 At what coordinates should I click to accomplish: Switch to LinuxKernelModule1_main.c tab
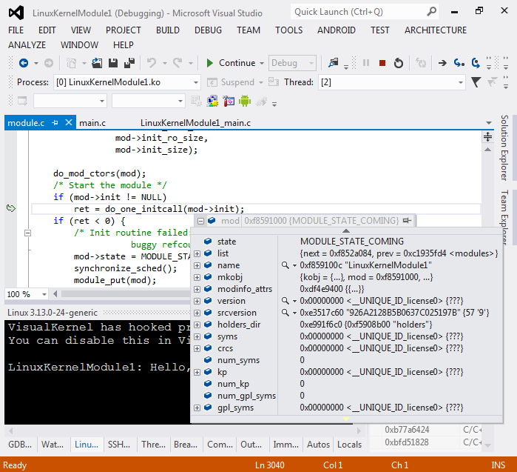coord(195,123)
